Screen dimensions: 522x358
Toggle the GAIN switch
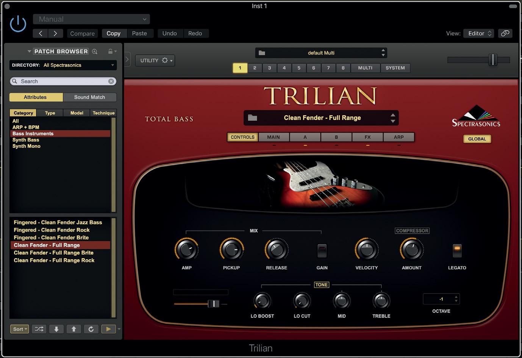click(322, 250)
